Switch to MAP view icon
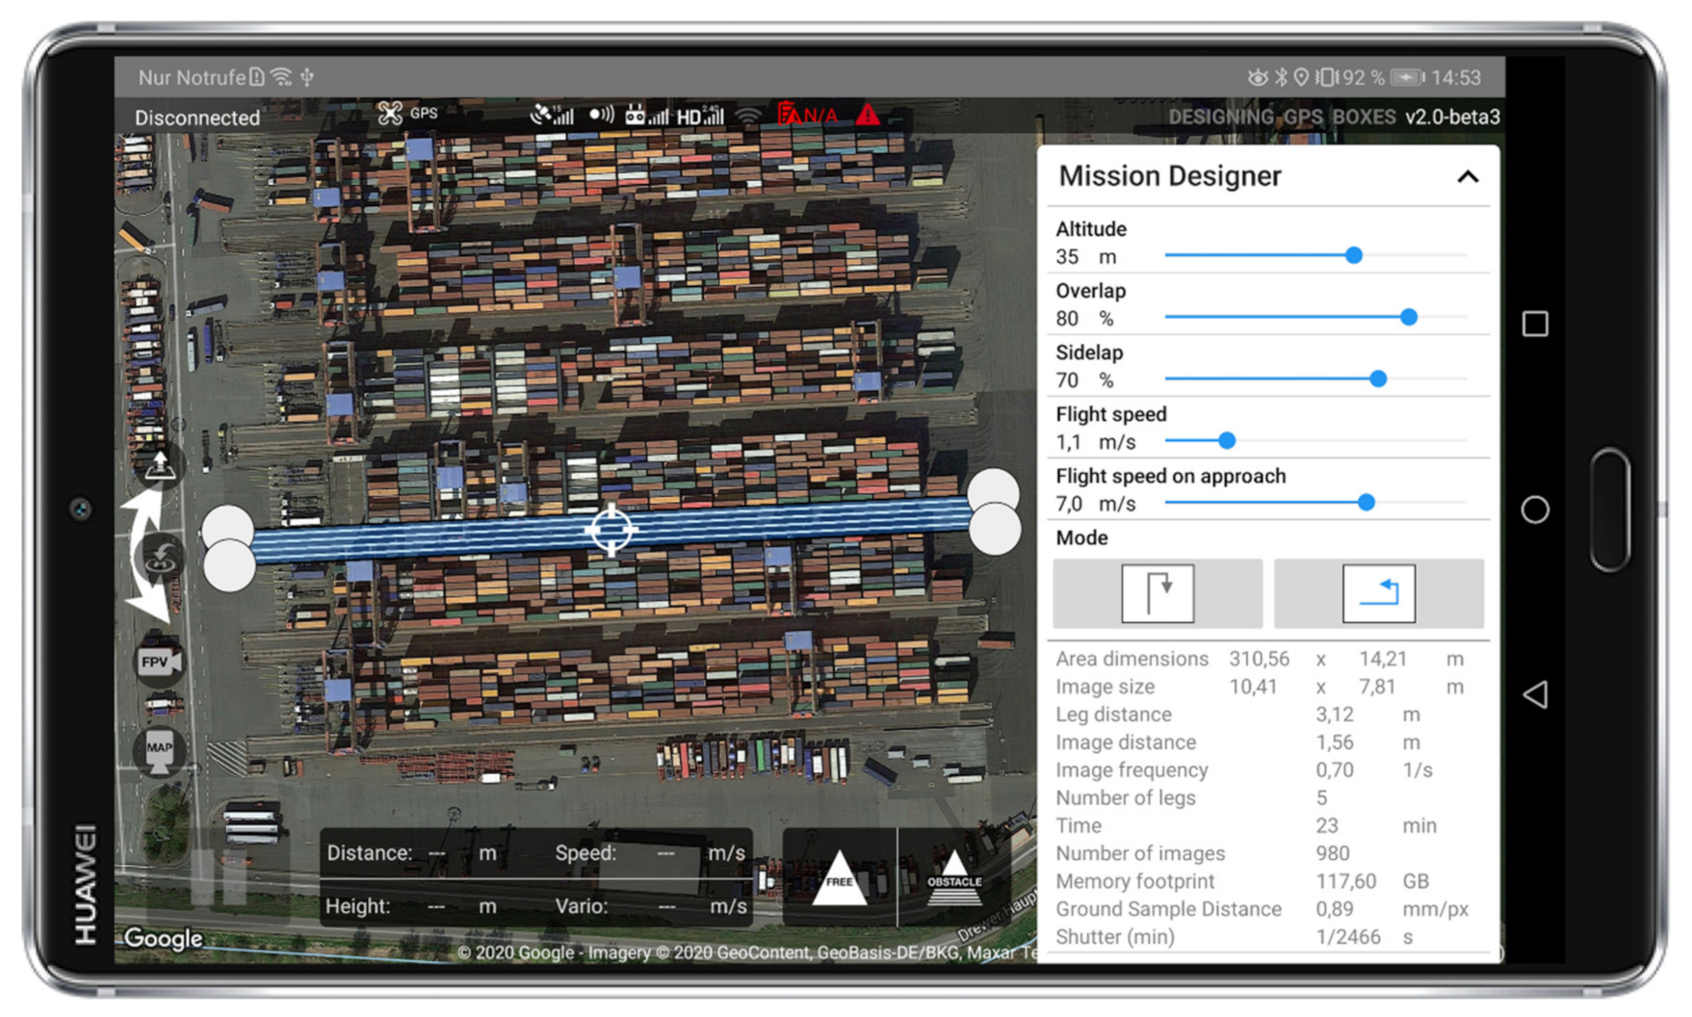 point(159,749)
